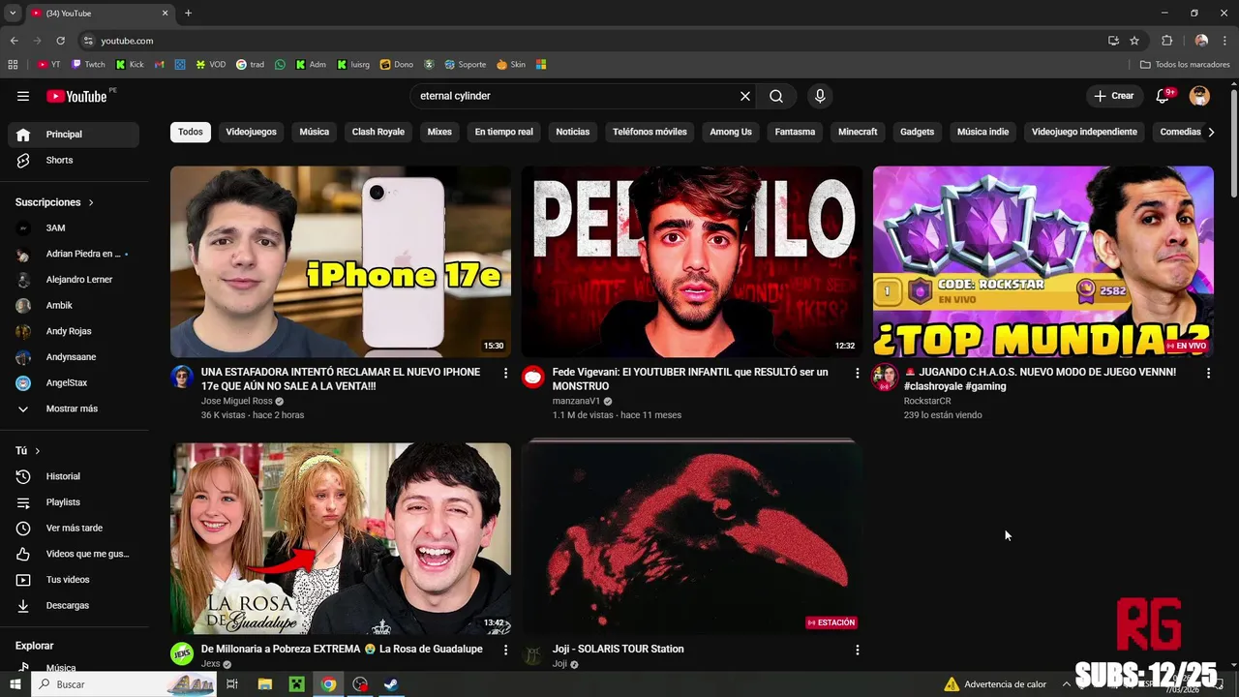The image size is (1239, 697).
Task: Expand the Suscripciones section
Action: (55, 202)
